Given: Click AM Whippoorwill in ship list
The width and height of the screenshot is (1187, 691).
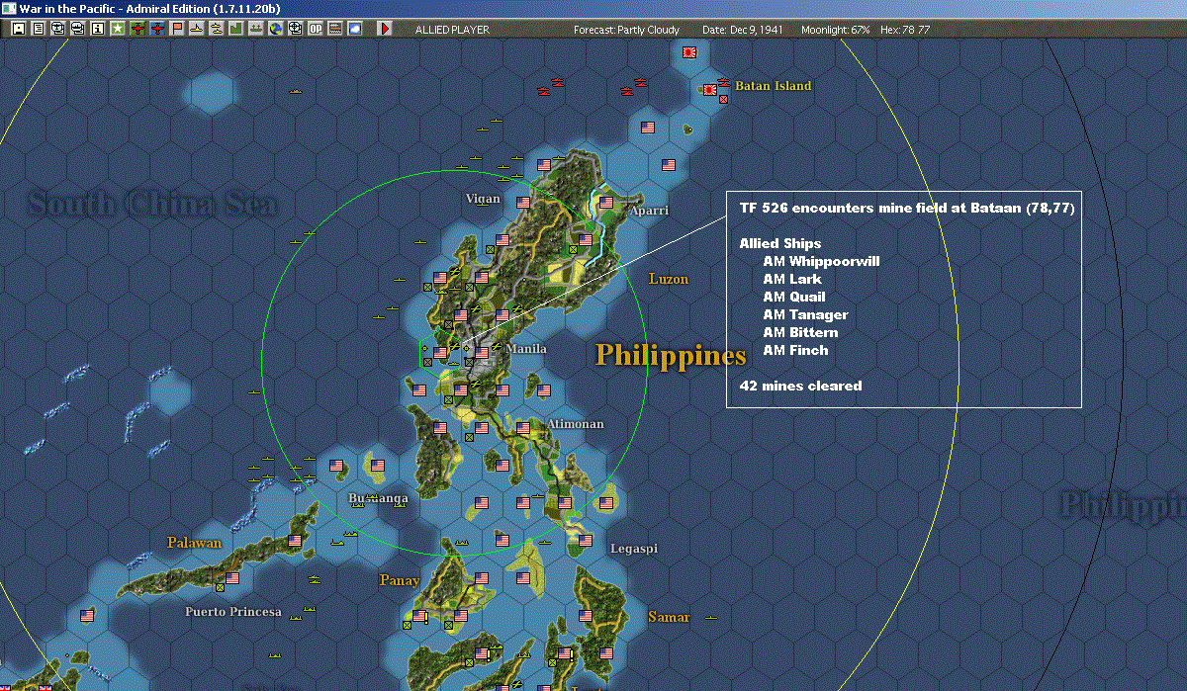Looking at the screenshot, I should (x=821, y=261).
